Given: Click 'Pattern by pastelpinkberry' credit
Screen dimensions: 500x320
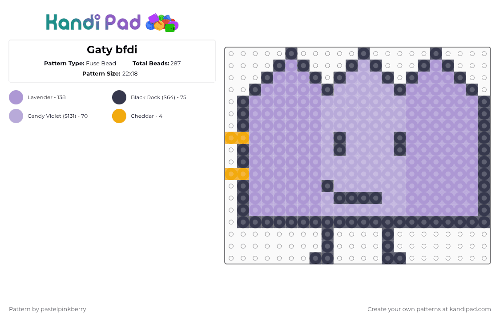Looking at the screenshot, I should point(48,309).
